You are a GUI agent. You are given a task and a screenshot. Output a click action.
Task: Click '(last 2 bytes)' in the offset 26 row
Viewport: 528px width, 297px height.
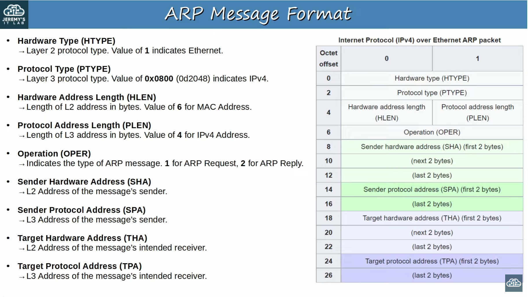click(x=432, y=275)
